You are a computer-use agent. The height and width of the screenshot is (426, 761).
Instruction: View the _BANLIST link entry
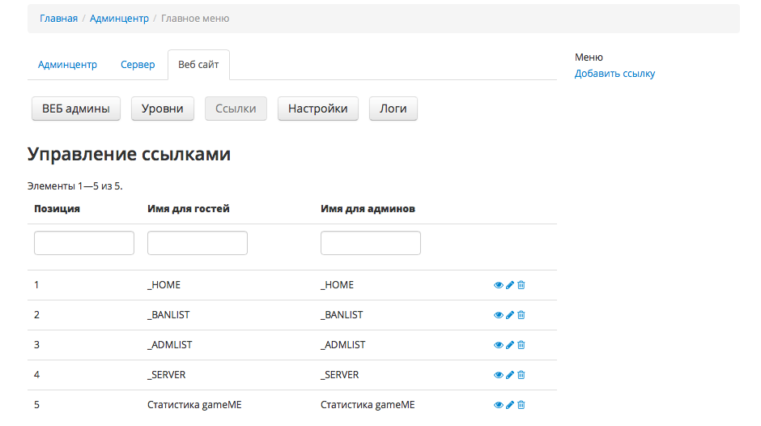coord(498,315)
